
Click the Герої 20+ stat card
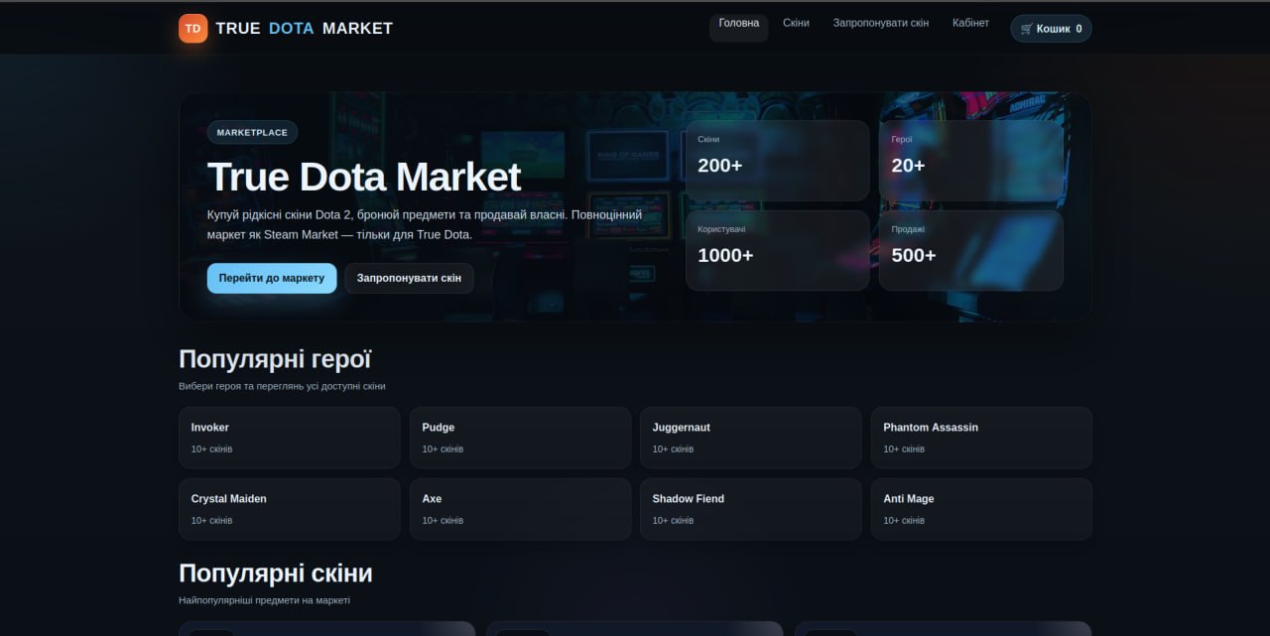coord(971,161)
